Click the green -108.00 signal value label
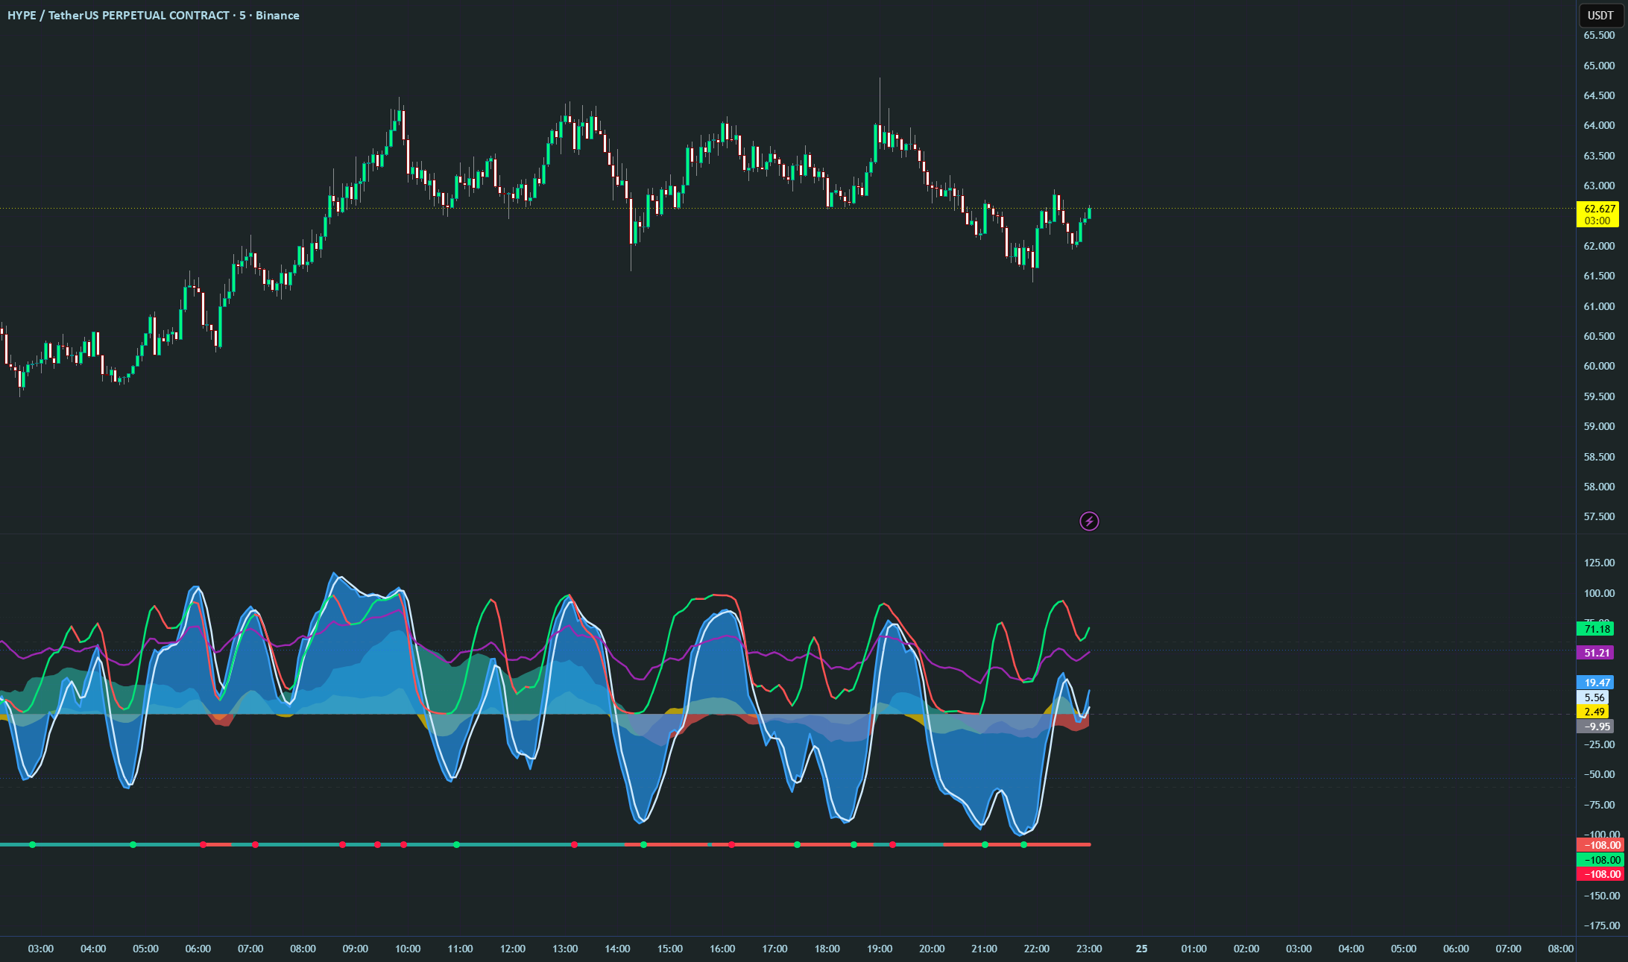The width and height of the screenshot is (1628, 962). point(1600,860)
